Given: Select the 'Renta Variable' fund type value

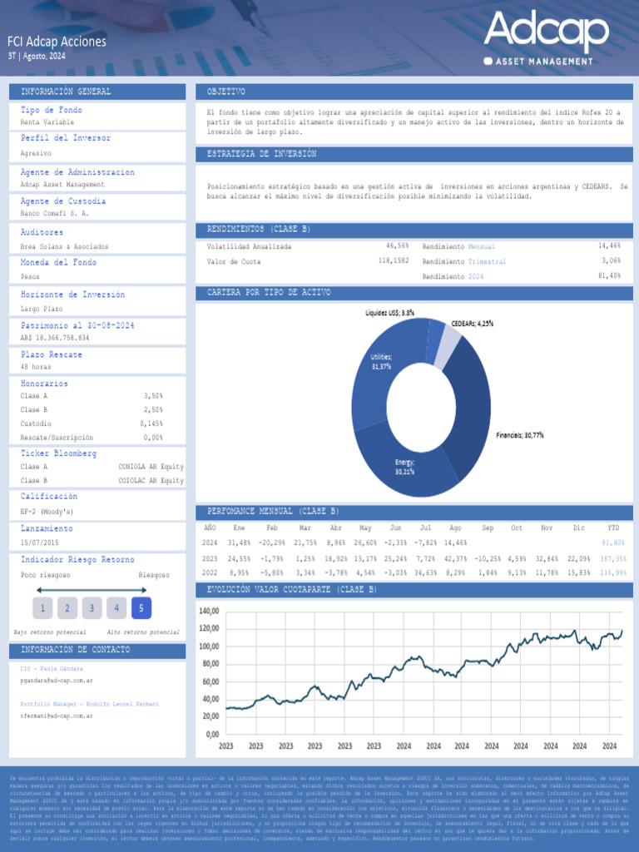Looking at the screenshot, I should click(47, 122).
